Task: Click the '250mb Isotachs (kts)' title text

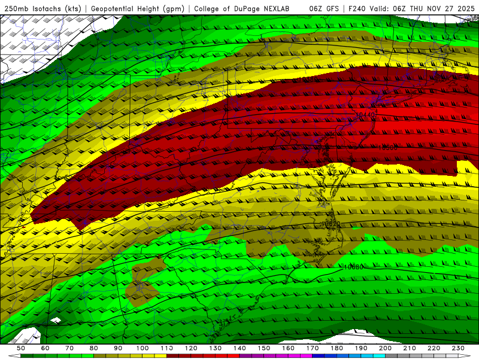Action: [x=43, y=9]
